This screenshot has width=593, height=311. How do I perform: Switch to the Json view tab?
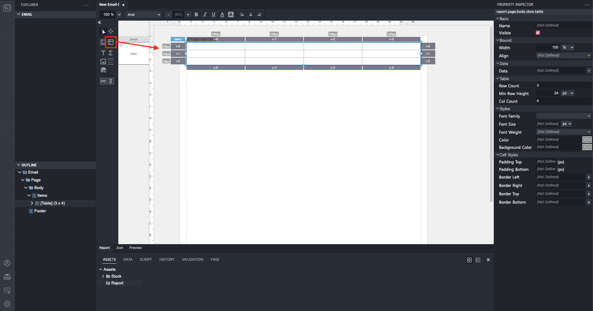point(120,248)
